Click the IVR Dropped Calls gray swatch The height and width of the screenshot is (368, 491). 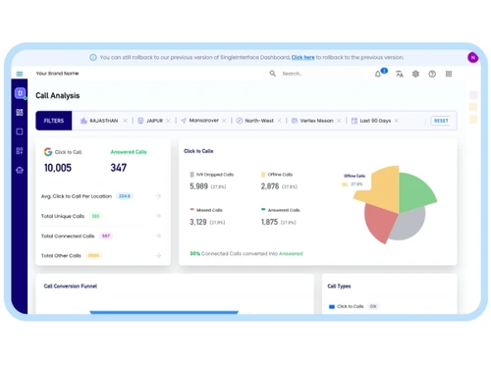click(191, 175)
